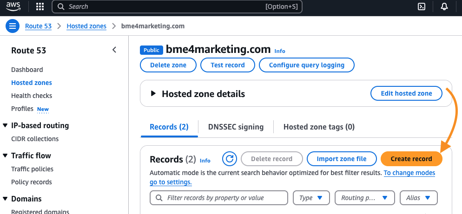Switch to the Records (2) tab
This screenshot has height=214, width=462.
tap(169, 127)
